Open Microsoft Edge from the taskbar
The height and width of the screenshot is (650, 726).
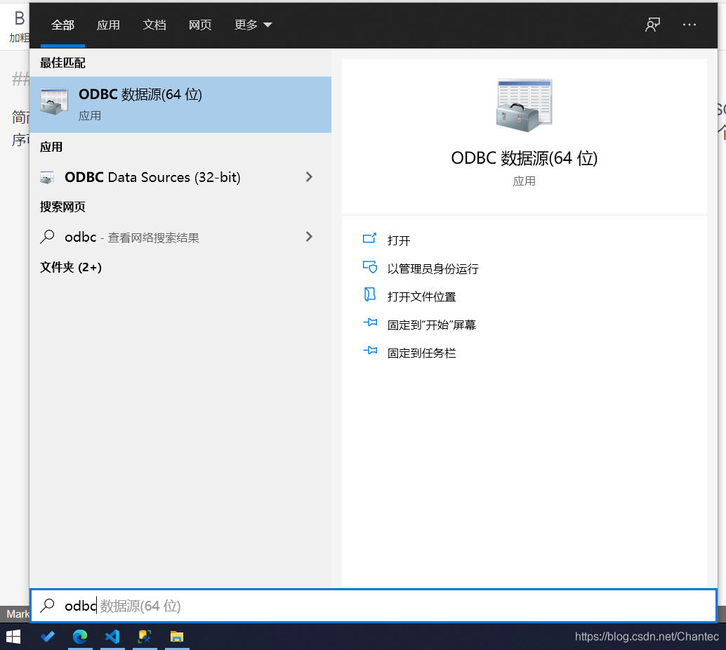pos(80,637)
